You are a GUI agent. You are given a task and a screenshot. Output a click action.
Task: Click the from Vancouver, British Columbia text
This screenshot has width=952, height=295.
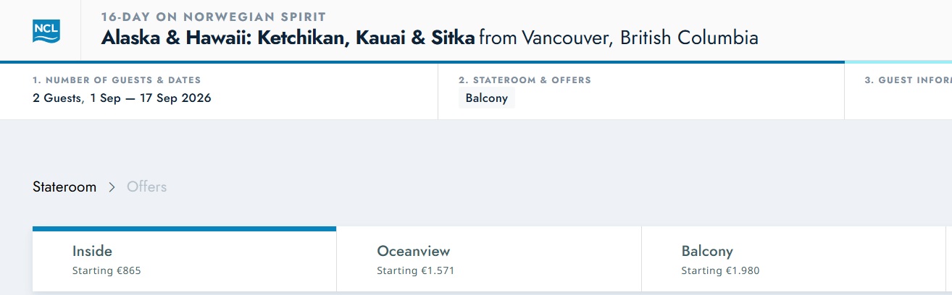(x=619, y=38)
